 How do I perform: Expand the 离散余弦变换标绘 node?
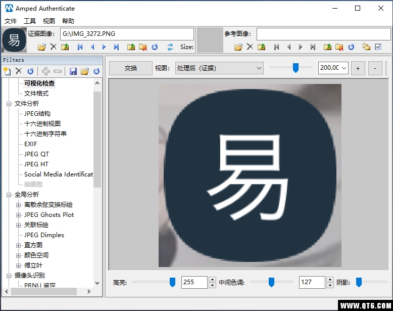click(x=18, y=205)
